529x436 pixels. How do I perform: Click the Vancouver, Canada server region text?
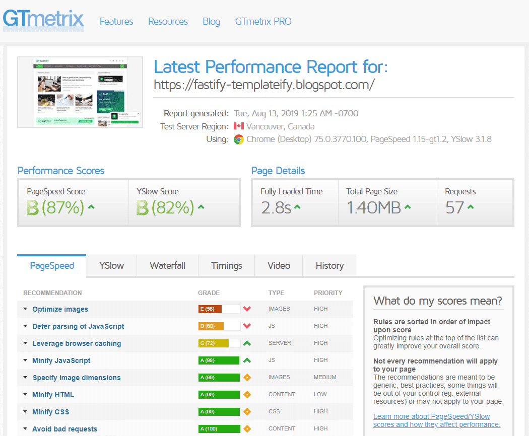[280, 126]
